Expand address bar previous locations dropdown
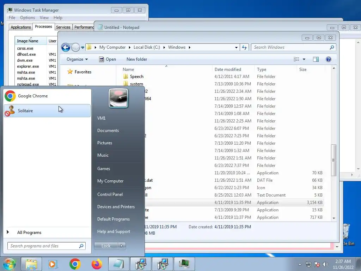The image size is (361, 271). pos(236,48)
